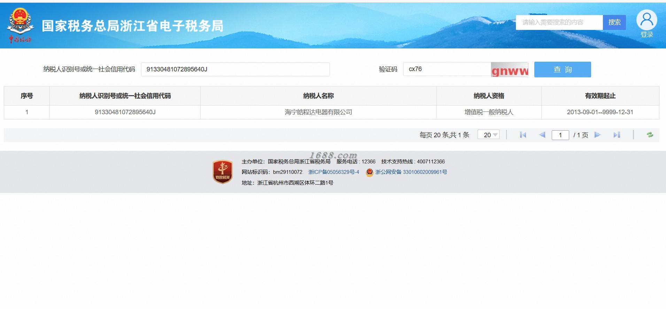666x309 pixels.
Task: Click the 查询 query button
Action: point(563,69)
